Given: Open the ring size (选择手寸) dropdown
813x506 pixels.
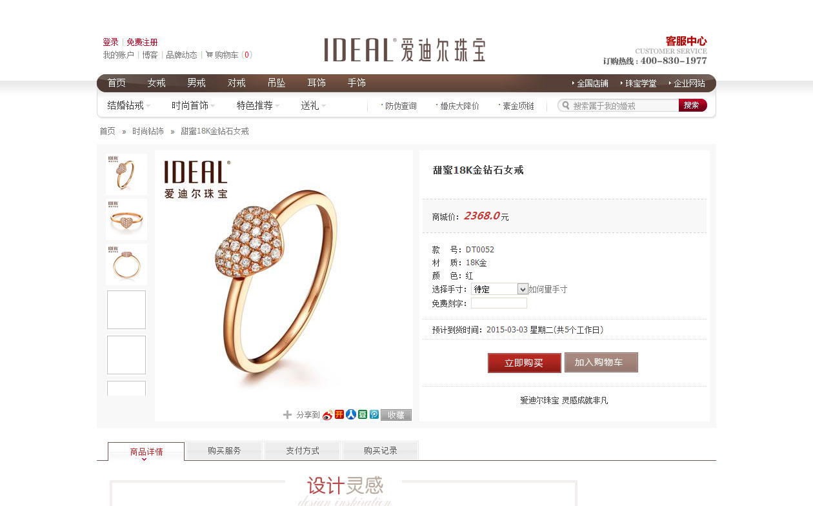Looking at the screenshot, I should tap(500, 289).
